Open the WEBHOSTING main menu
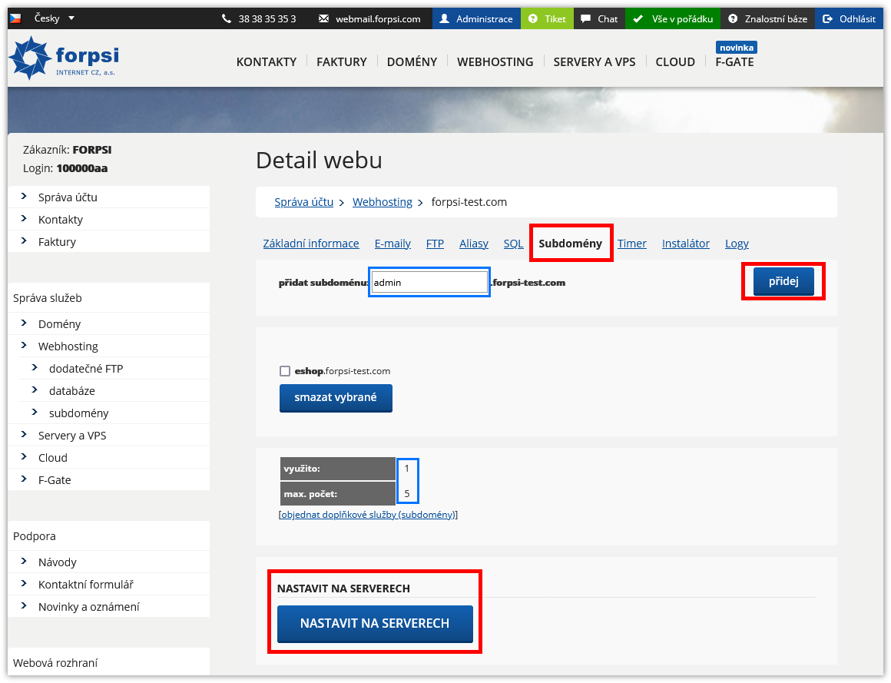 [x=495, y=62]
